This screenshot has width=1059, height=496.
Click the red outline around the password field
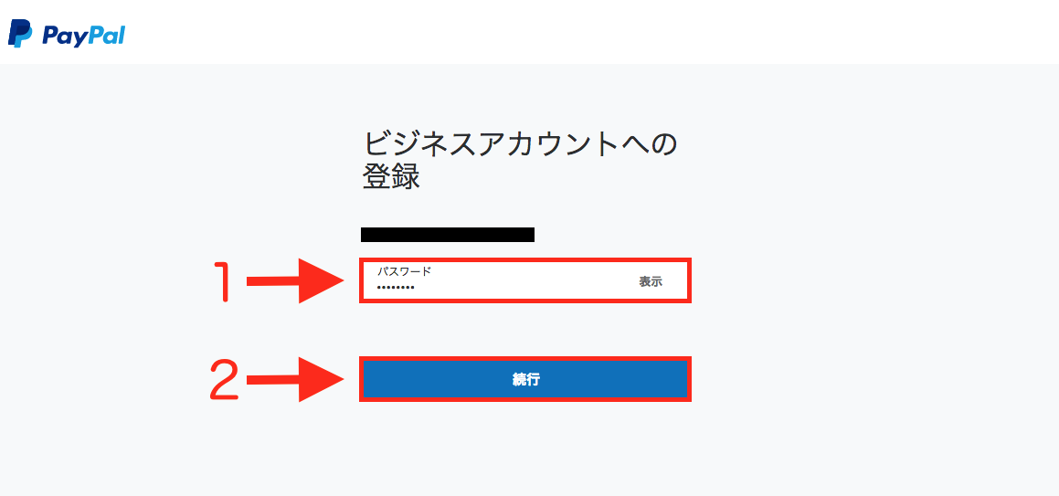tap(524, 259)
